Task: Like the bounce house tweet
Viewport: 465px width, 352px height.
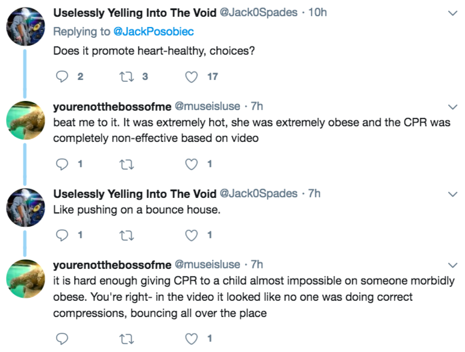Action: (192, 235)
